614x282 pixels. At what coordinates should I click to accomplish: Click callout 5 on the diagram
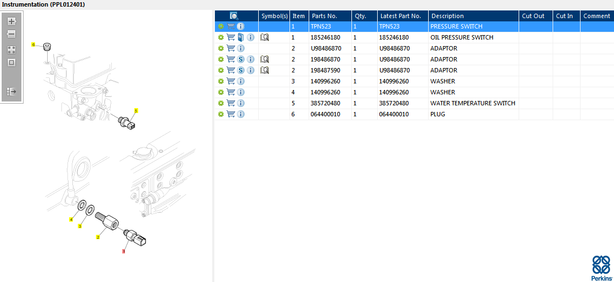point(136,111)
